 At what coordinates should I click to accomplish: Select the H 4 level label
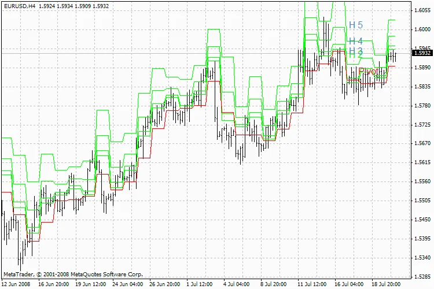pyautogui.click(x=355, y=42)
